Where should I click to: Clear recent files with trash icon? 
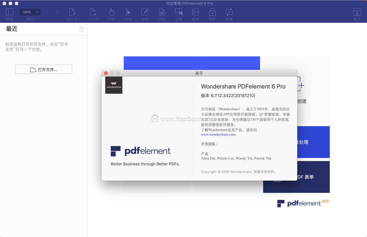point(81,29)
